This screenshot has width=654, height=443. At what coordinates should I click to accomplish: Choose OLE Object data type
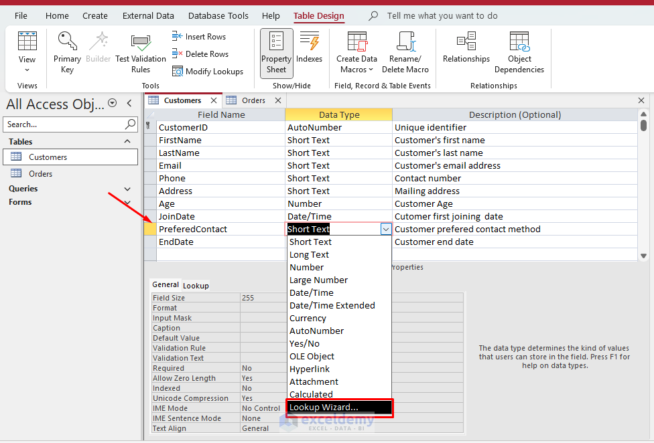[340, 356]
